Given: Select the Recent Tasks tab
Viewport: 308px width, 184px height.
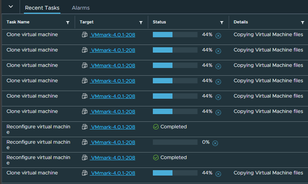Looking at the screenshot, I should [x=42, y=8].
